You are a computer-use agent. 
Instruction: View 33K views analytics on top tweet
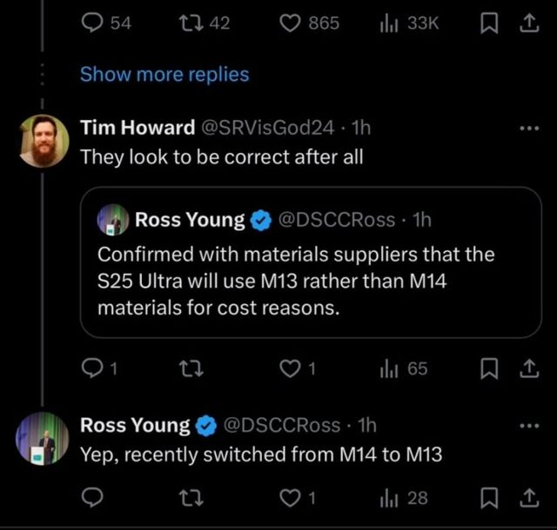coord(410,23)
